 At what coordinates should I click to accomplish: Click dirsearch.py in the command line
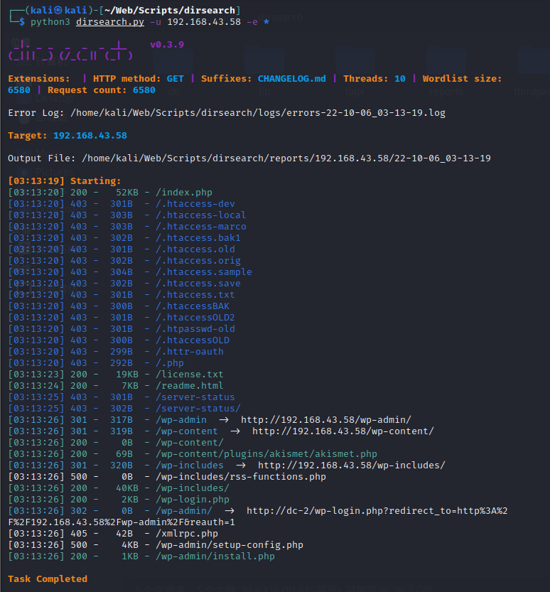[109, 22]
